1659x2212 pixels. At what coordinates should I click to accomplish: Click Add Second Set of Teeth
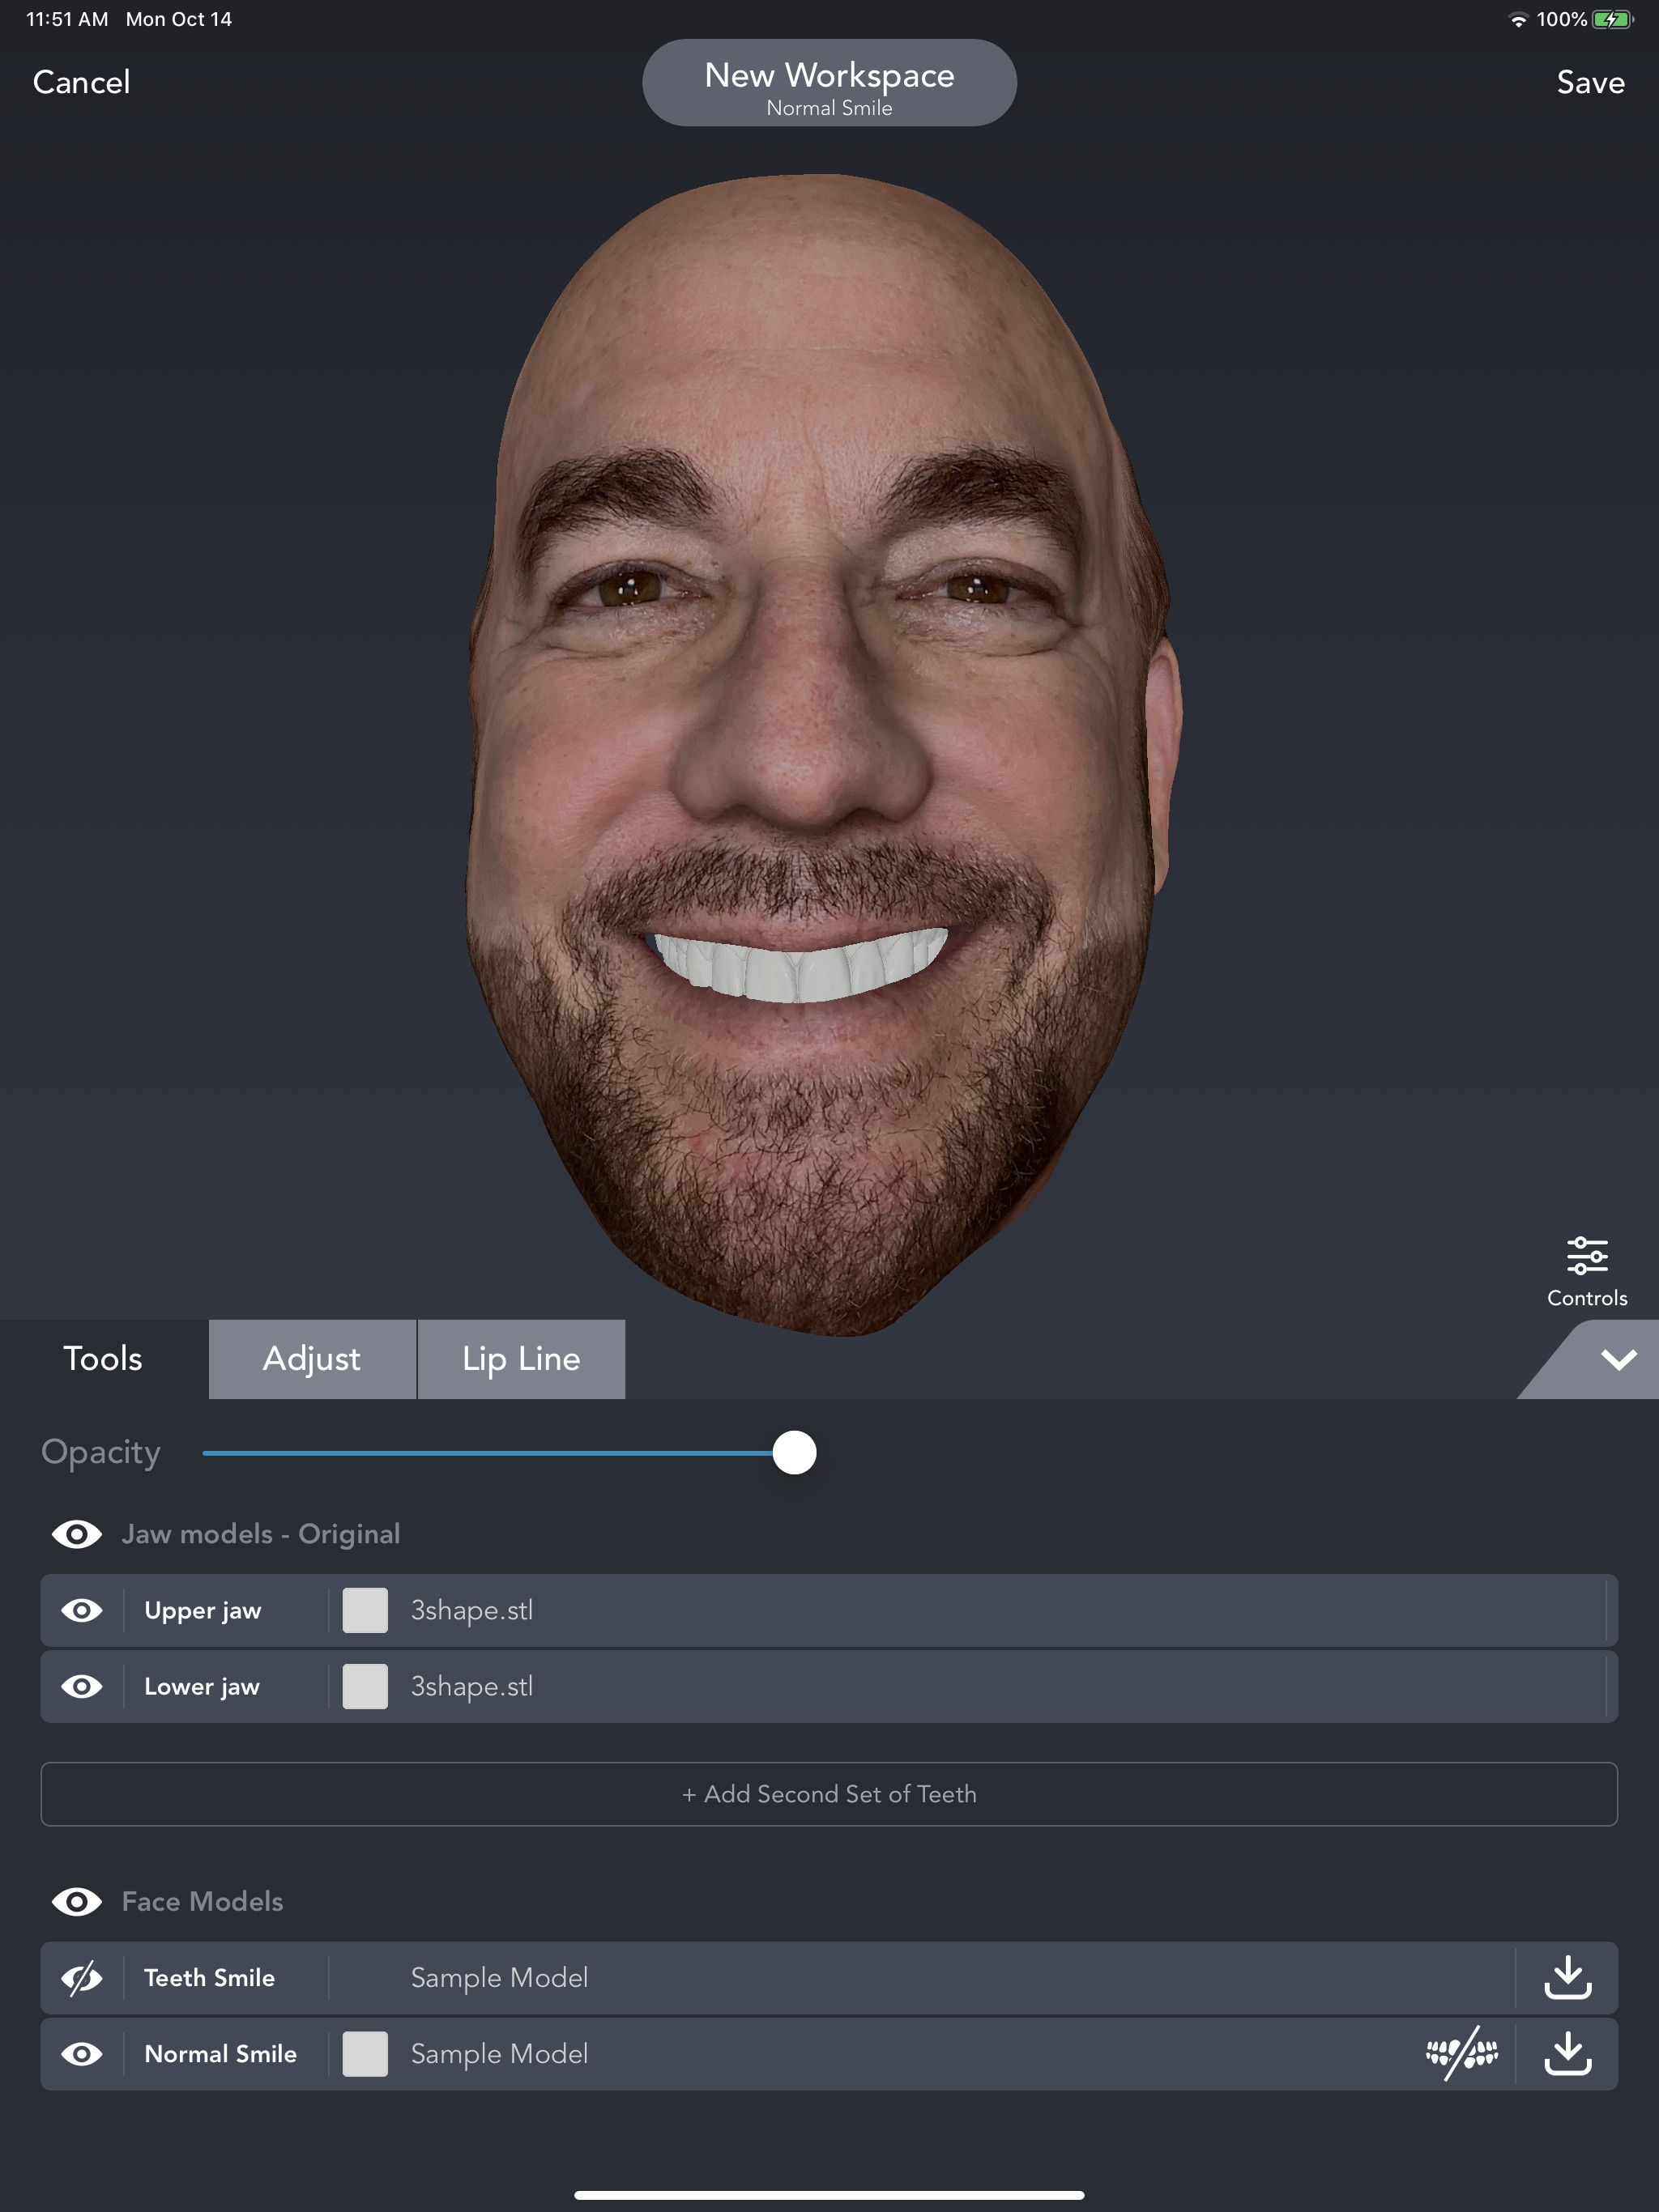[x=829, y=1794]
